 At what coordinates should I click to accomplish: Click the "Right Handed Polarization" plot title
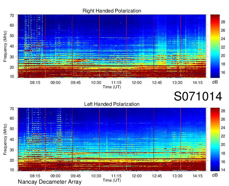112,11
